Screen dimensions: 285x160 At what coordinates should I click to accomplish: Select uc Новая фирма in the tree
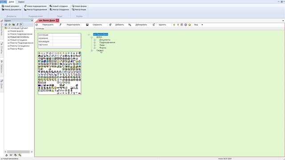pyautogui.click(x=16, y=31)
